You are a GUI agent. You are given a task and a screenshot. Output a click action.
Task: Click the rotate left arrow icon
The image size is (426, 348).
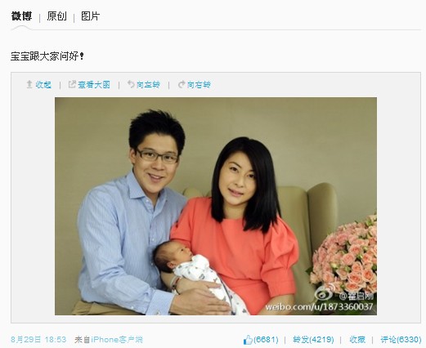click(131, 84)
